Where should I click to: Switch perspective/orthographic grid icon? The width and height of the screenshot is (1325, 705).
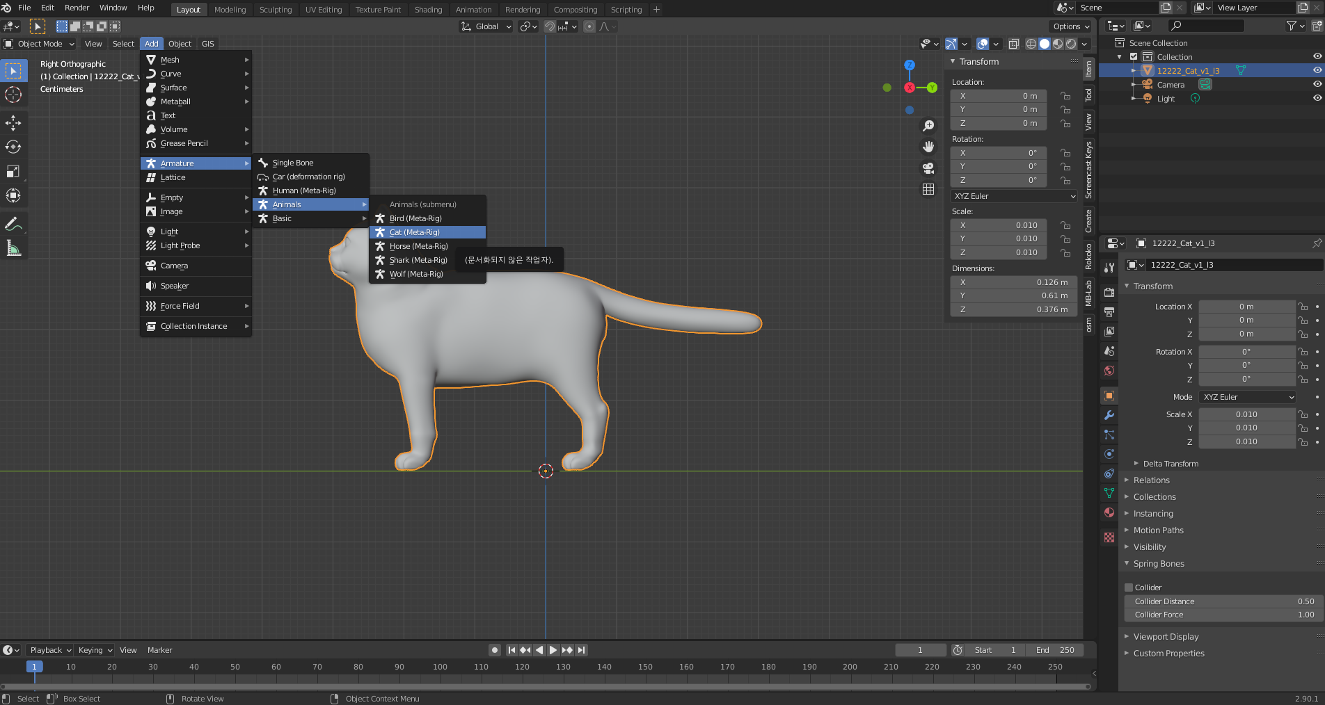(928, 189)
